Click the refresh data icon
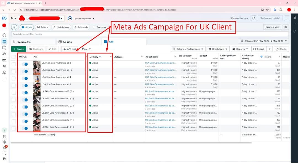 click(254, 18)
